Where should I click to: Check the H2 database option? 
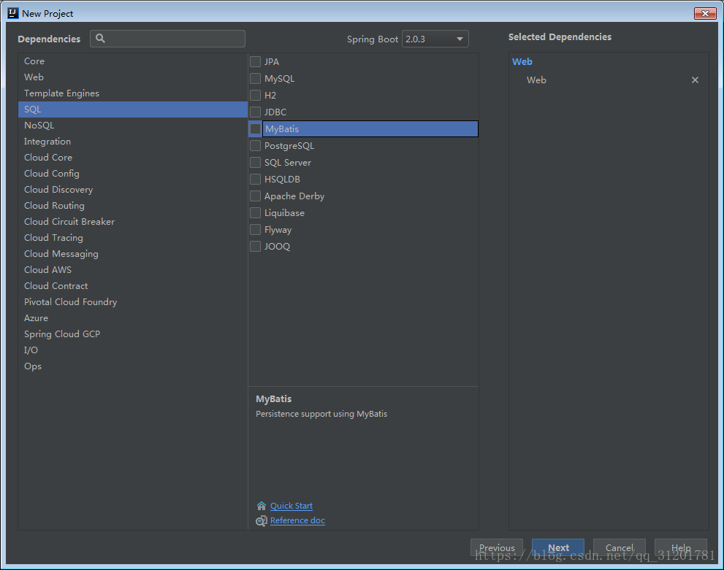[x=256, y=96]
